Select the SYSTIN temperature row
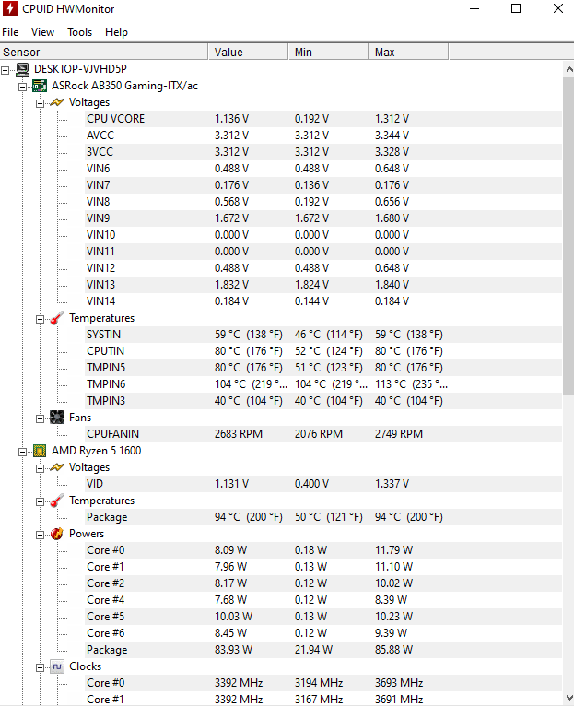The height and width of the screenshot is (707, 574). tap(323, 335)
